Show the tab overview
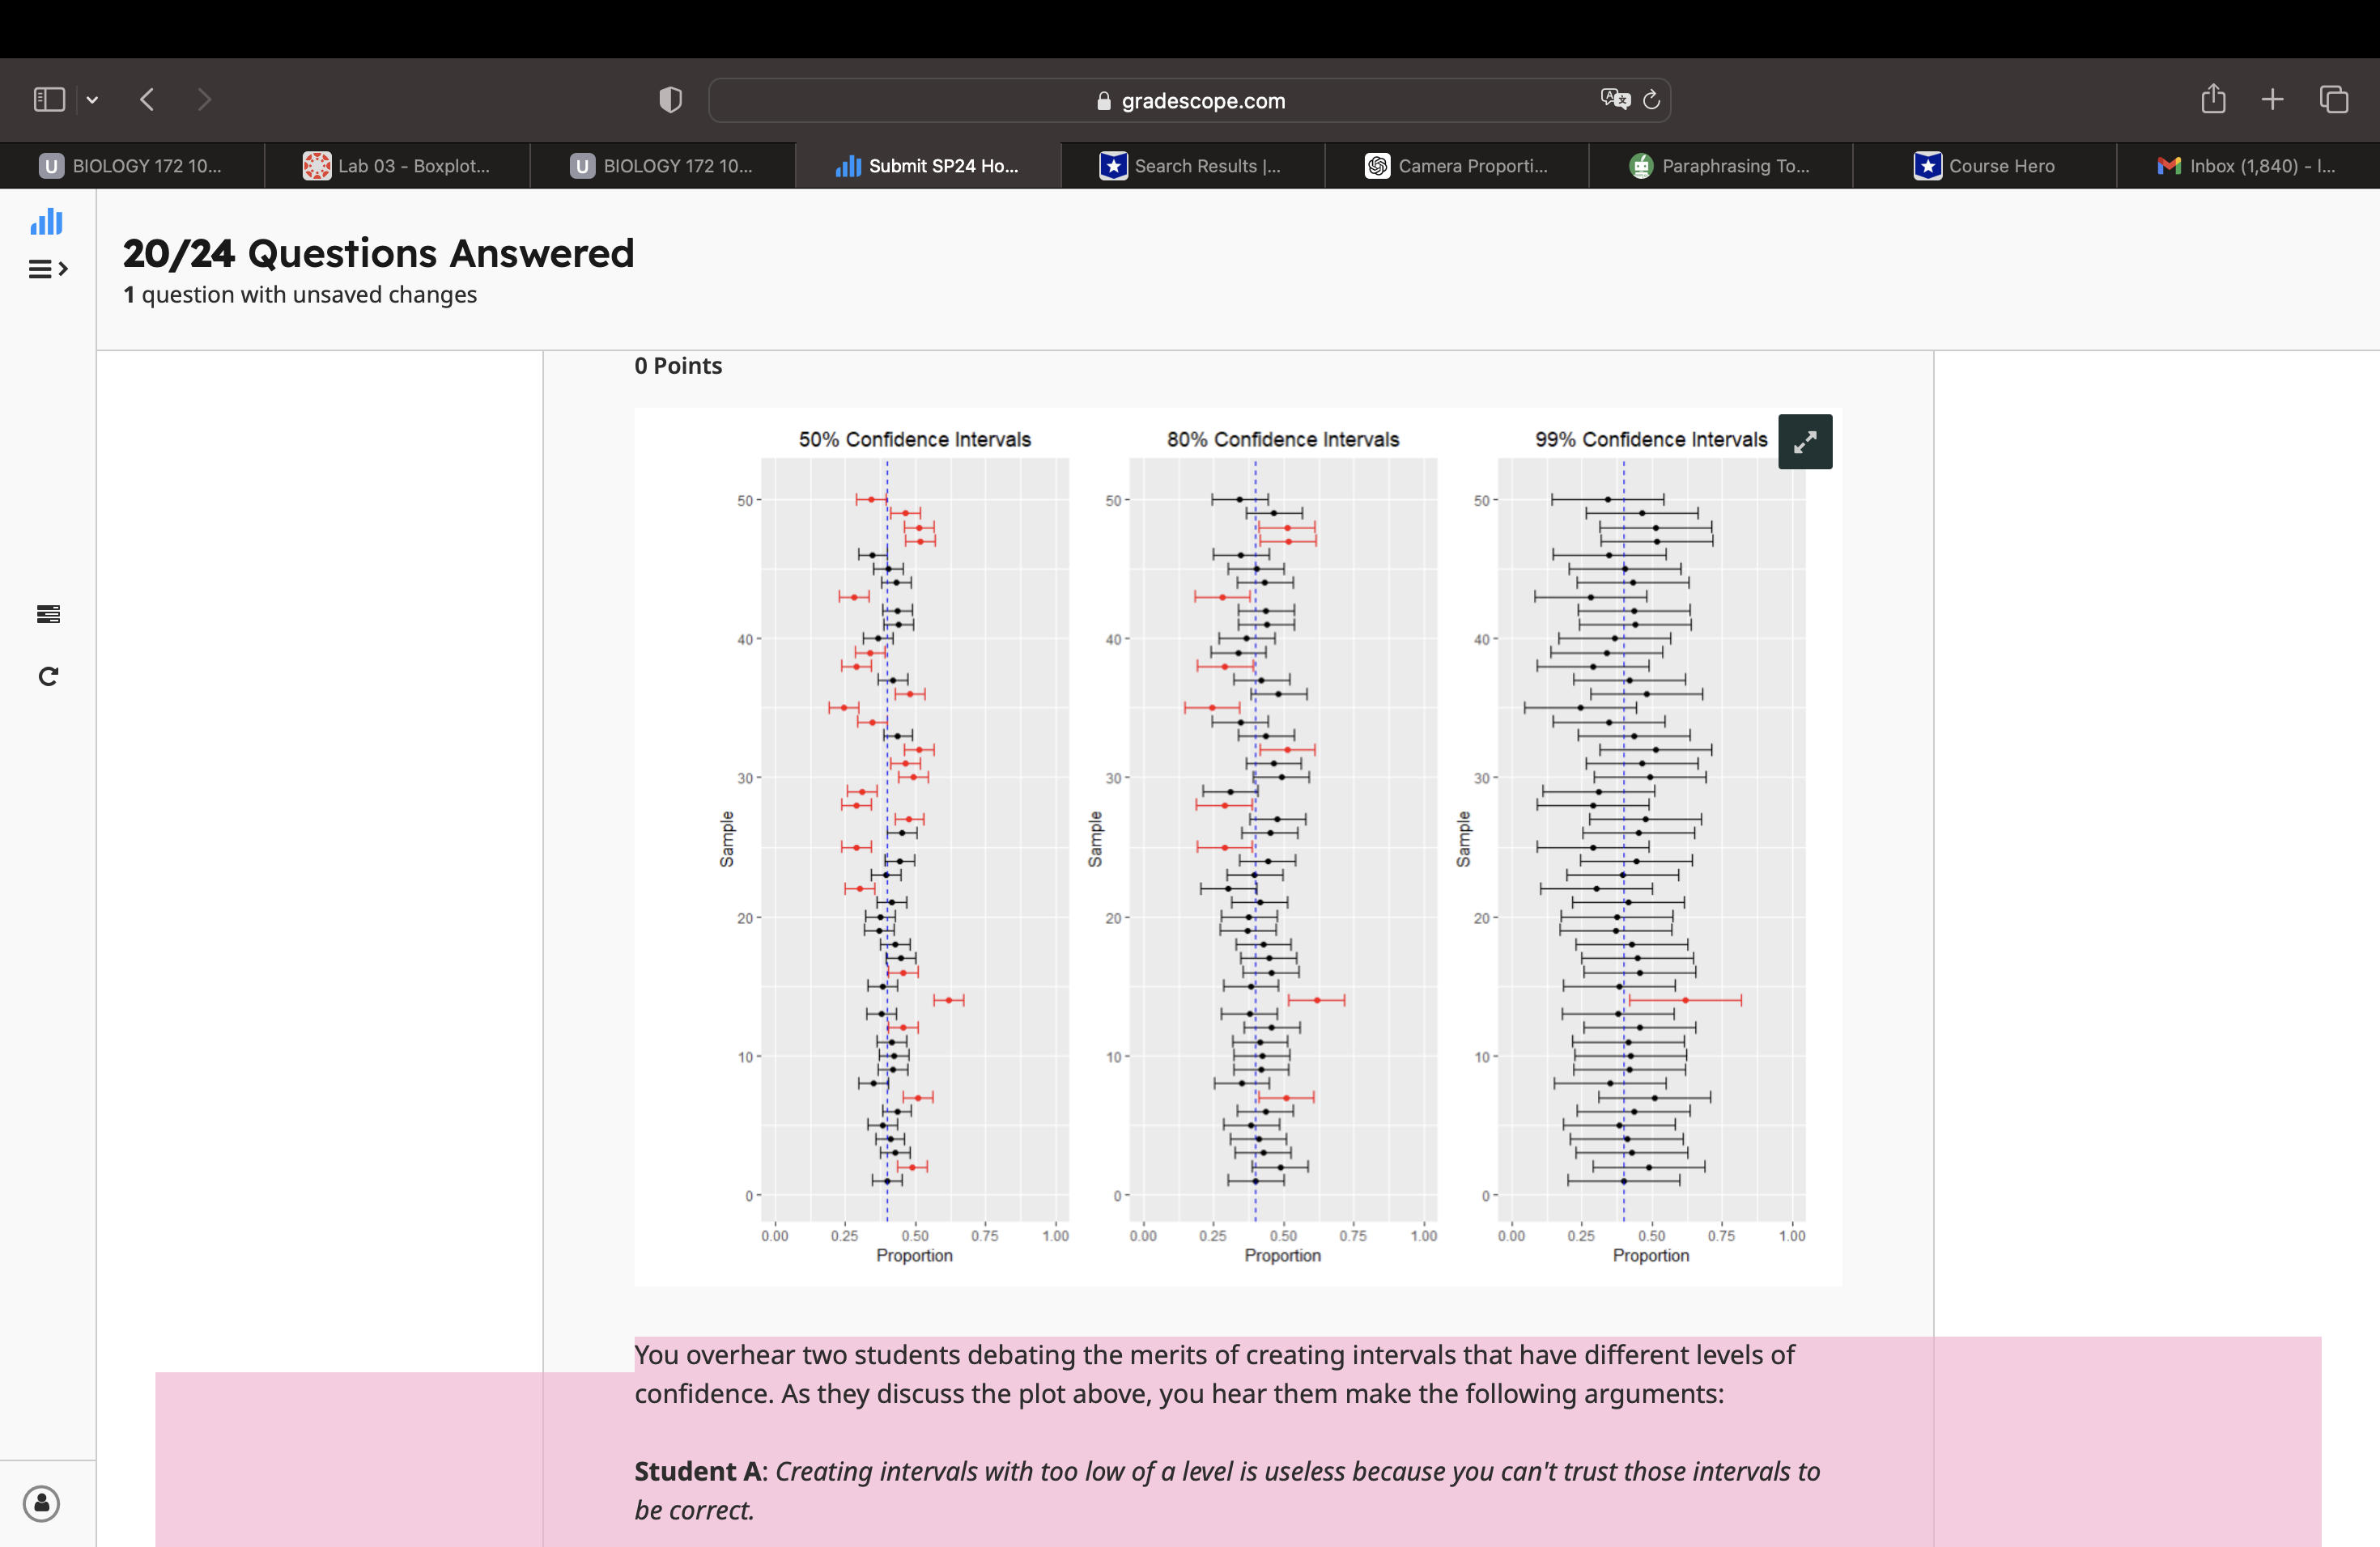 (2333, 100)
